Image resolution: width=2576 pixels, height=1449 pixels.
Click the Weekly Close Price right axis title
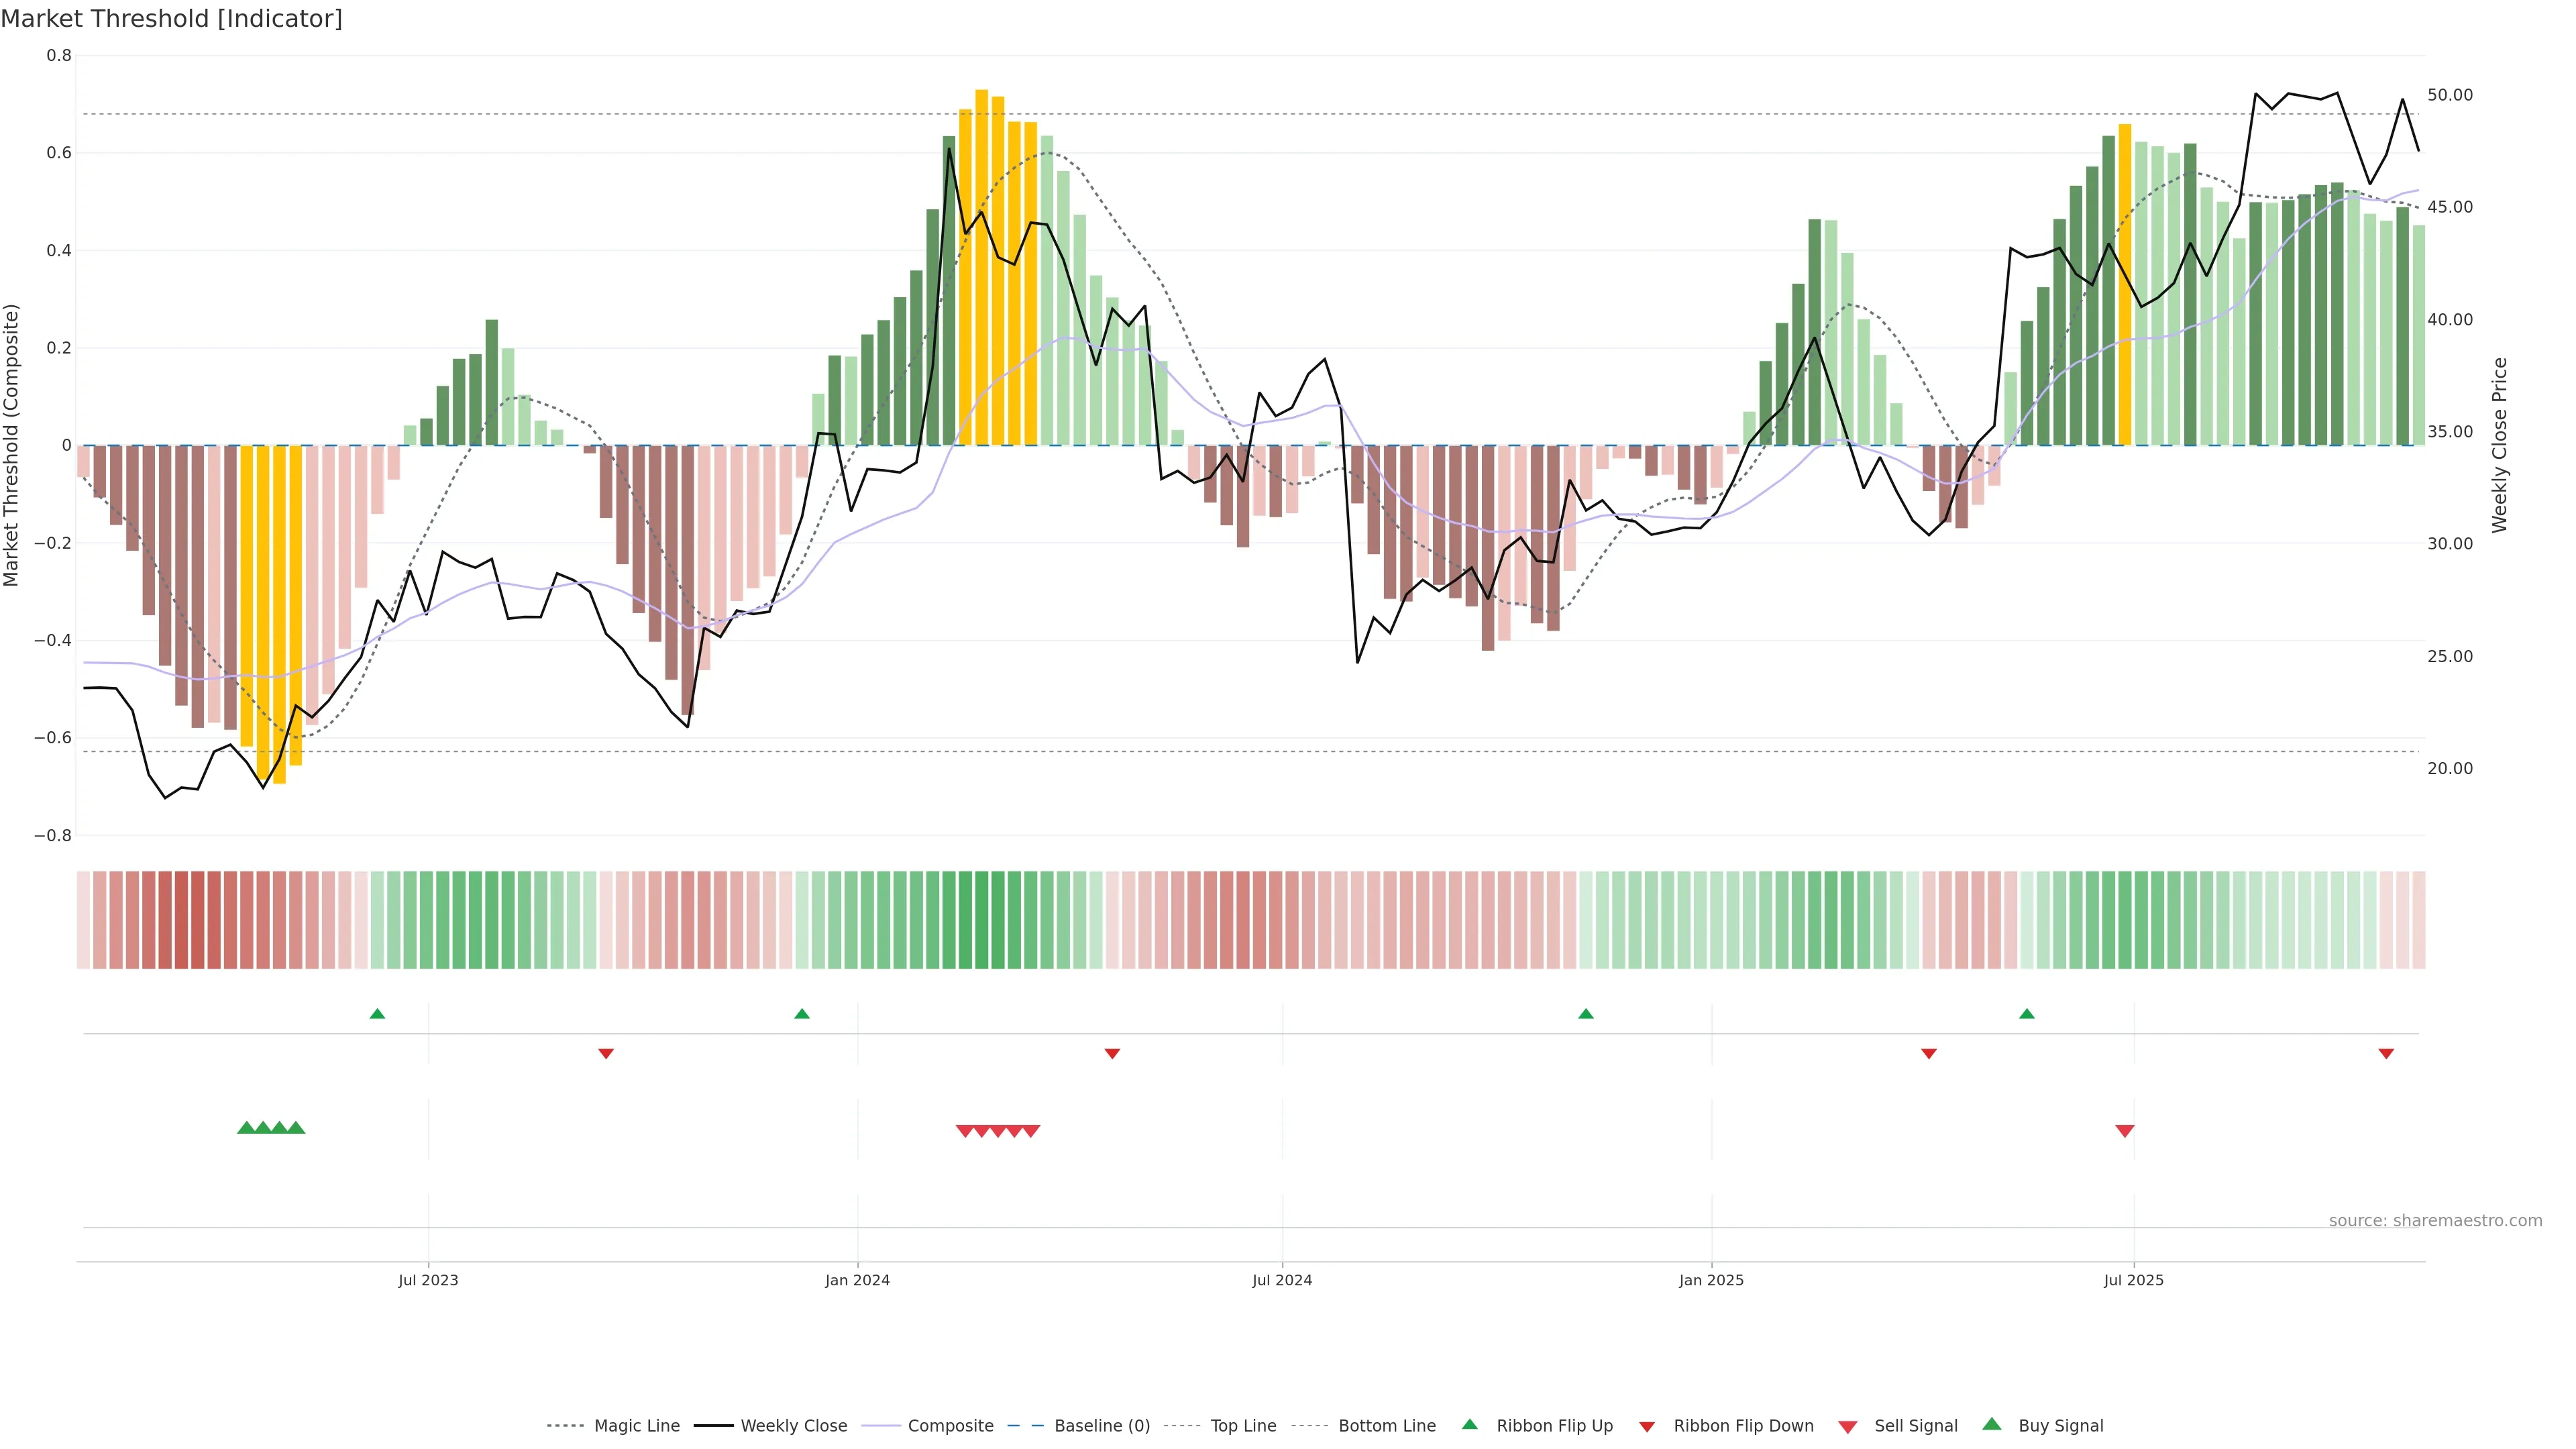coord(2500,445)
